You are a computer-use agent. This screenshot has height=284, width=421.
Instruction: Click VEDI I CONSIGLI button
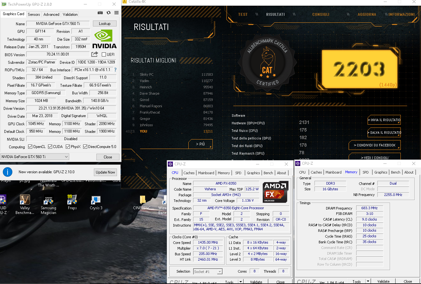[x=375, y=157]
